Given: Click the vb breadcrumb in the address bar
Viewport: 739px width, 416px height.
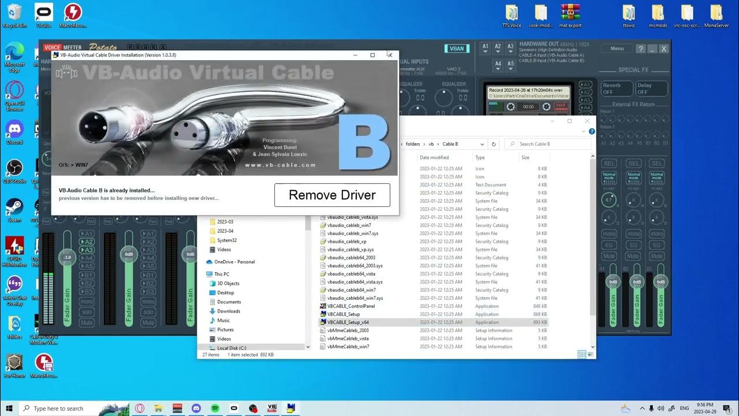Looking at the screenshot, I should pyautogui.click(x=431, y=144).
